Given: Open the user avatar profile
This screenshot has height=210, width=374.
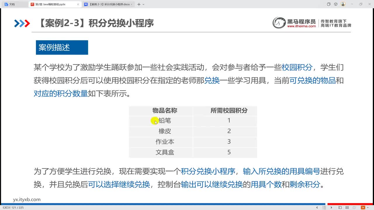Looking at the screenshot, I should coord(343,4).
